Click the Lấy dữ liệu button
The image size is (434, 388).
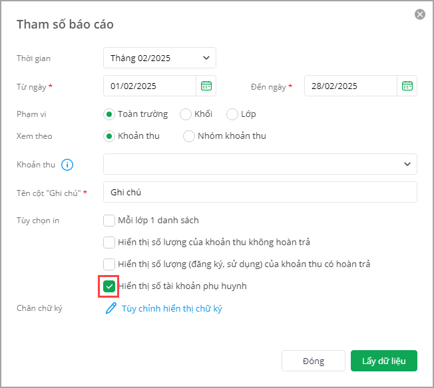[x=383, y=361]
